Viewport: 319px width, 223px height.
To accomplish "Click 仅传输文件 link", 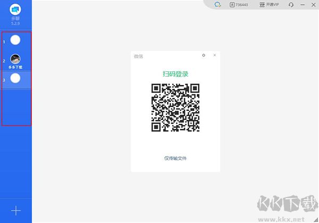I will click(x=175, y=158).
